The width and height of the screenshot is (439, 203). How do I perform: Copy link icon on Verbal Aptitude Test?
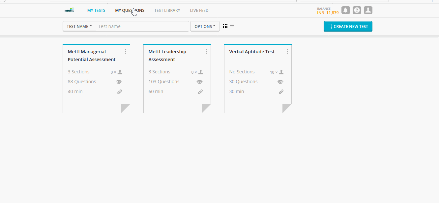(281, 92)
